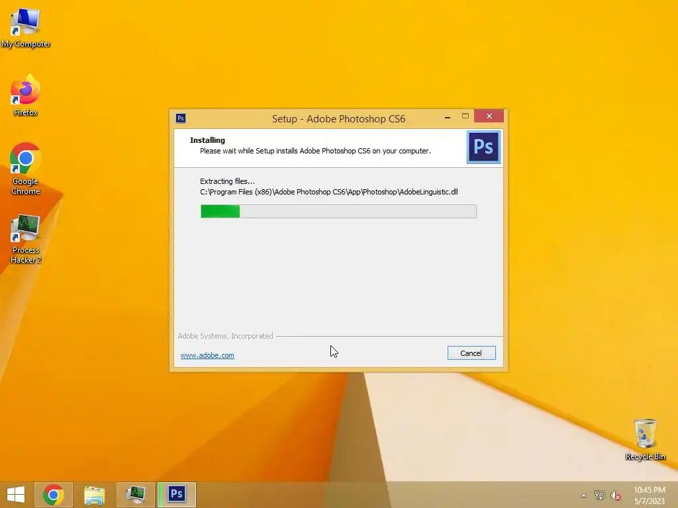Close the Photoshop setup window
Image resolution: width=678 pixels, height=508 pixels.
tap(489, 116)
